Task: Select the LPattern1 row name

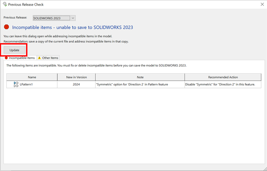Action: [26, 84]
